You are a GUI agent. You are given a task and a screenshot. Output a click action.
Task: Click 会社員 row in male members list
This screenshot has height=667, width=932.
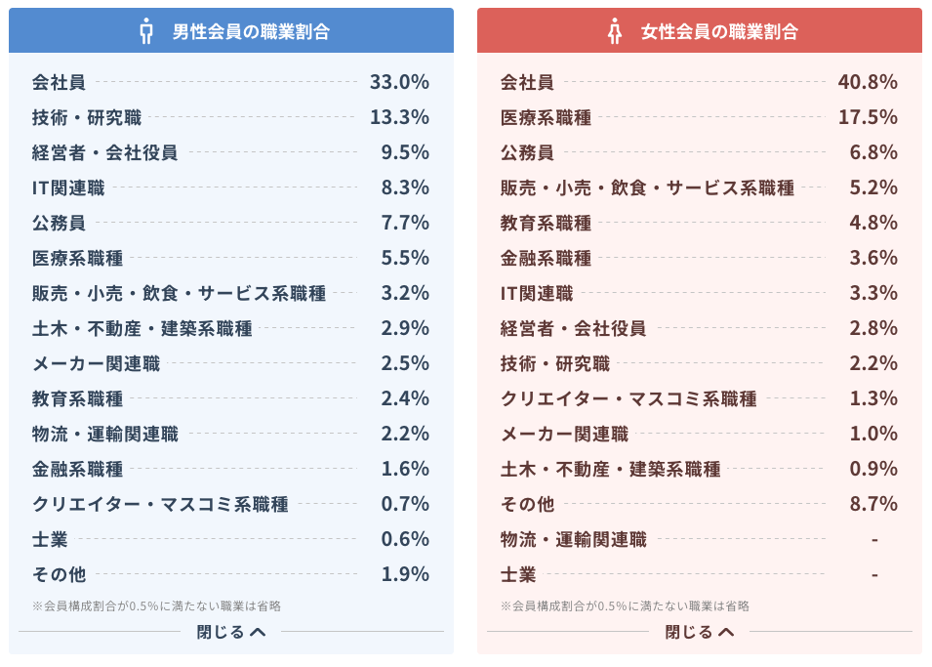click(59, 82)
